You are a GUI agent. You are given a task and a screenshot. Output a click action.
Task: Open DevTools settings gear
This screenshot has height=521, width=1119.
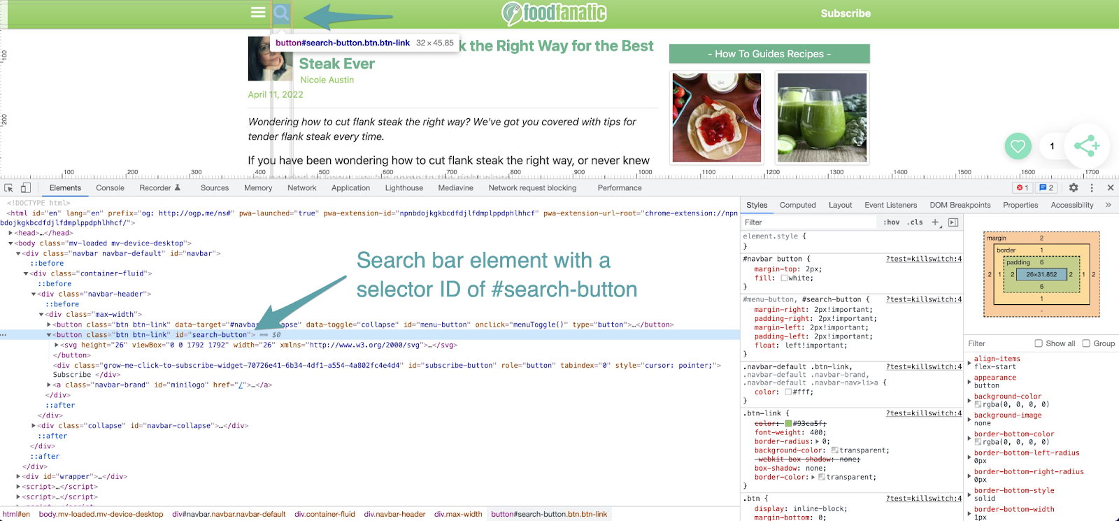click(1074, 188)
